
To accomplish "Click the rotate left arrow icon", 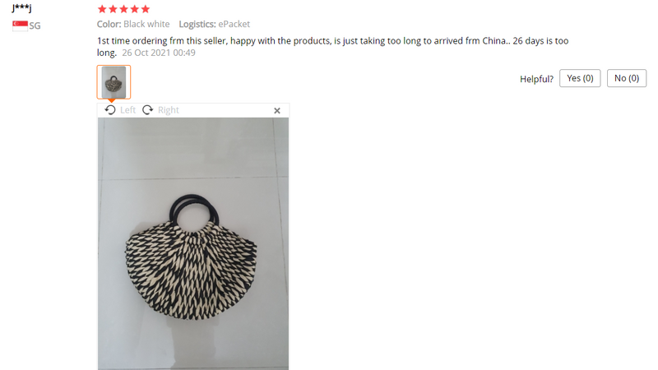I will [x=110, y=110].
